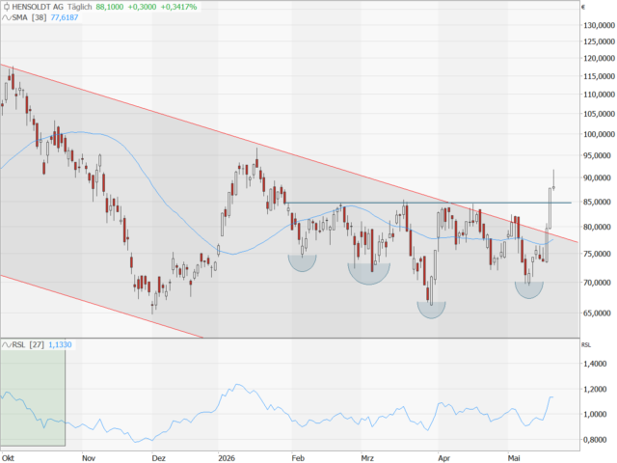Click the 1,4000 RSL axis label
617x463 pixels.
point(595,364)
